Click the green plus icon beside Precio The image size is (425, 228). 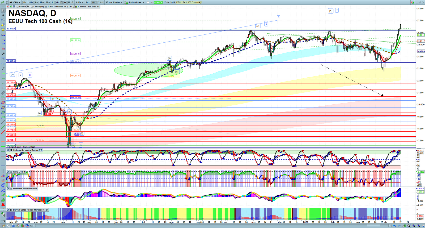[11, 7]
